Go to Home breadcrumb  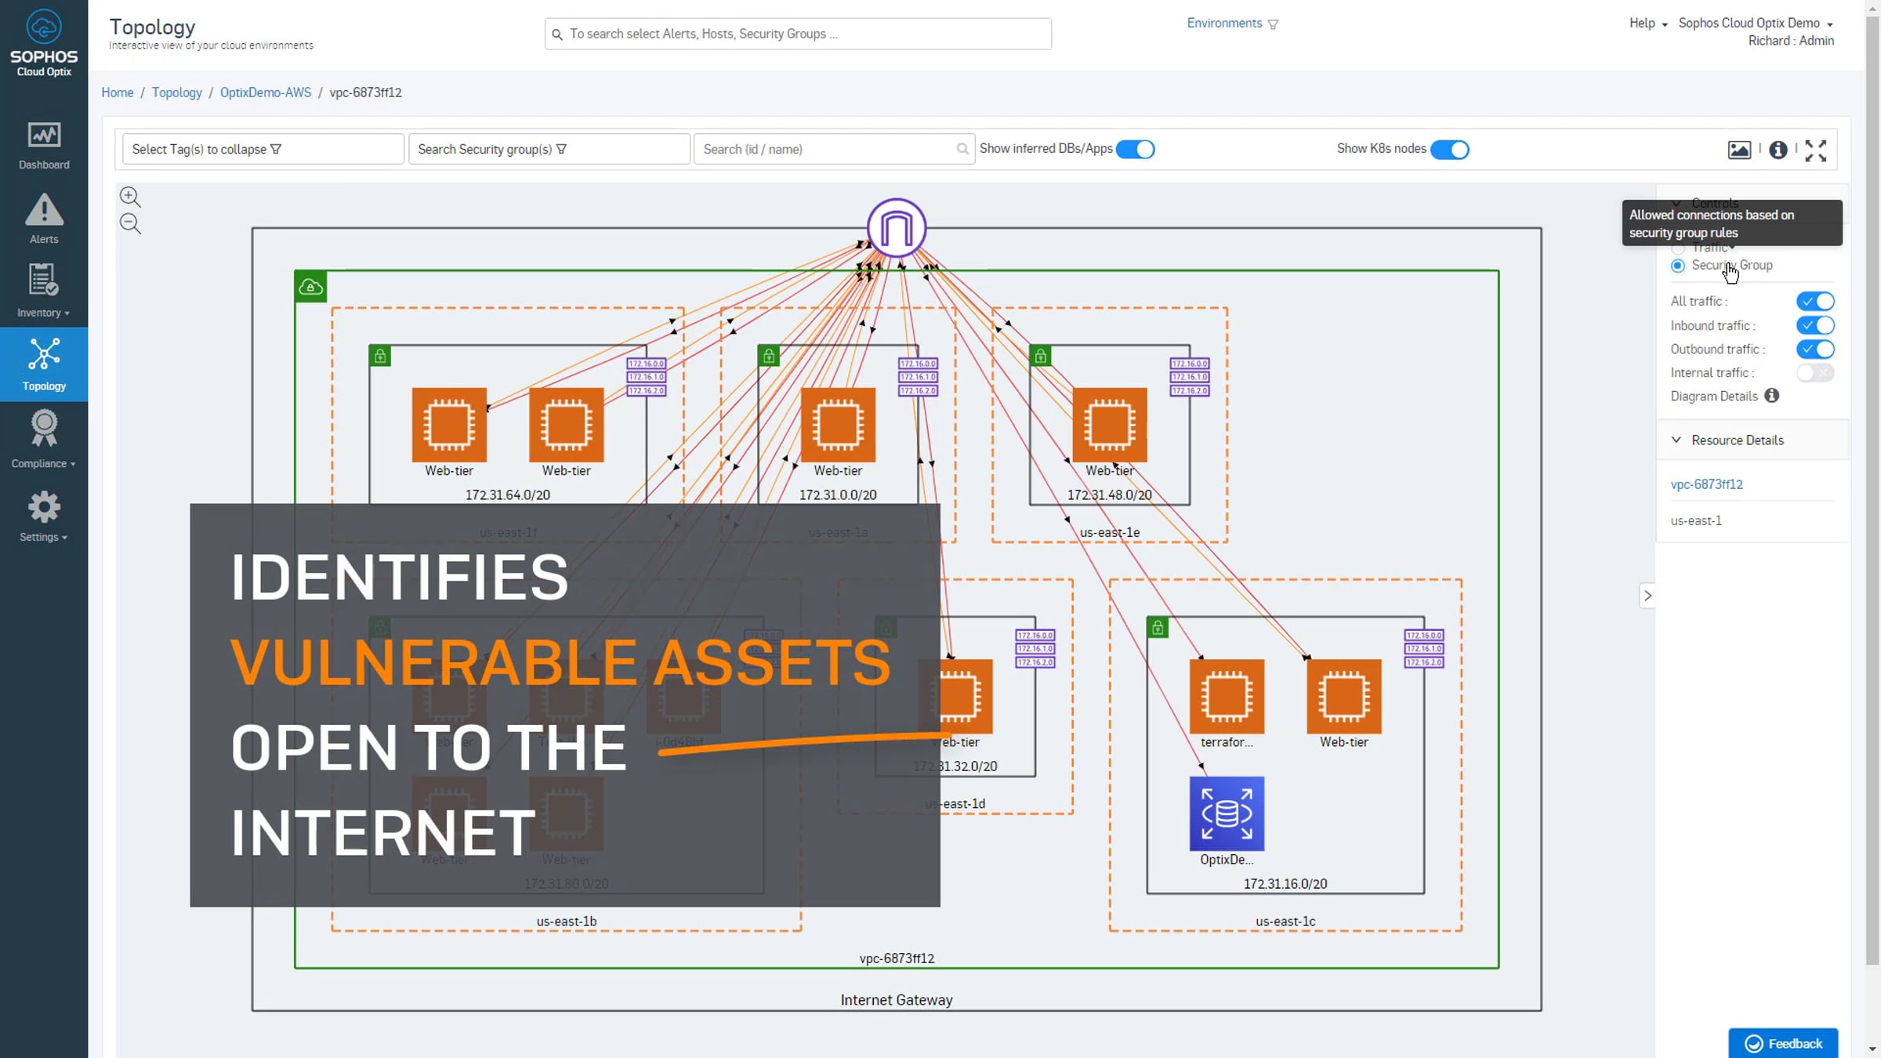click(118, 92)
